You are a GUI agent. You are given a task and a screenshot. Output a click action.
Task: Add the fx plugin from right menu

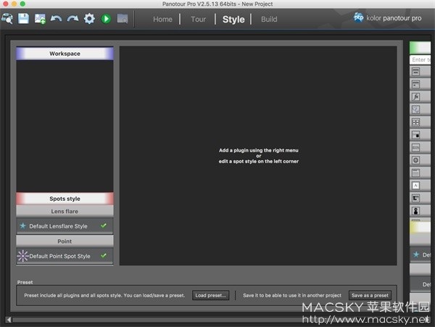[x=415, y=97]
